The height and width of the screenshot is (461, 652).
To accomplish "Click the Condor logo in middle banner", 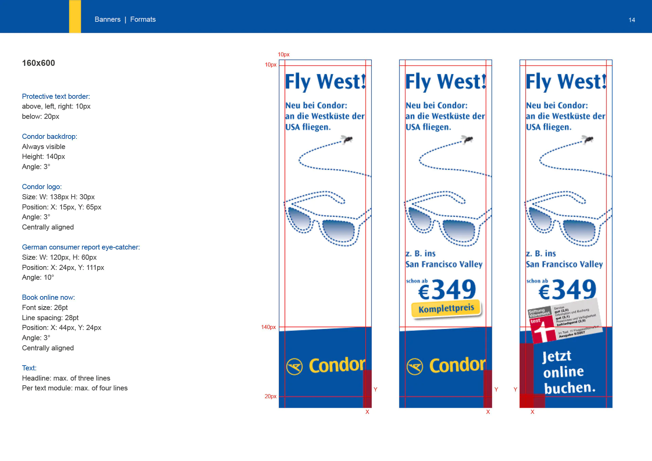I will (x=447, y=366).
